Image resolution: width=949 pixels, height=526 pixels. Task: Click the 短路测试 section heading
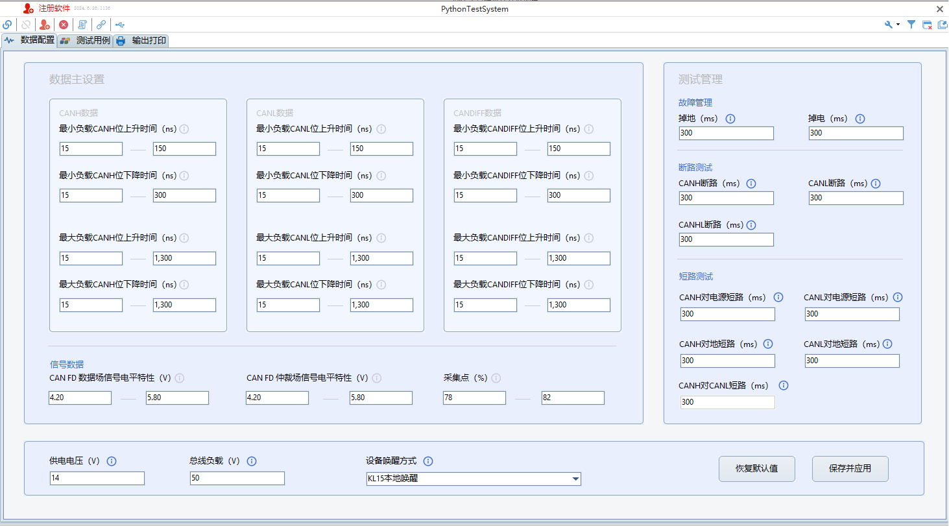tap(695, 276)
